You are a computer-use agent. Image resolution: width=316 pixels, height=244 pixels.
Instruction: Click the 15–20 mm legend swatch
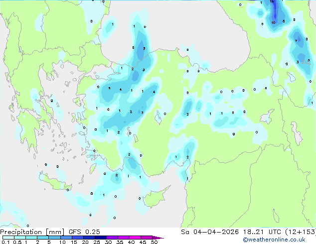click(x=77, y=238)
